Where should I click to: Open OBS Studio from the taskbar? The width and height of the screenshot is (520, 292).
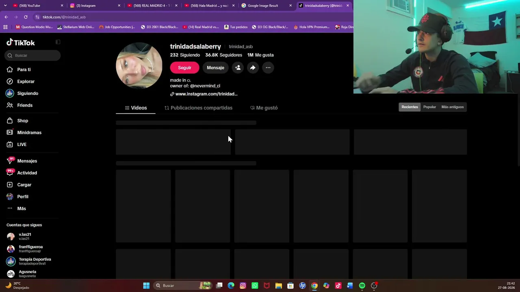[374, 286]
